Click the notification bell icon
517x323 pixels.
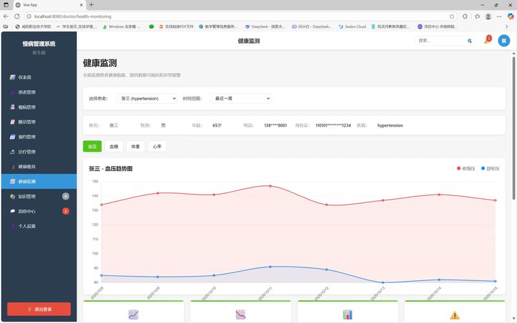(487, 41)
